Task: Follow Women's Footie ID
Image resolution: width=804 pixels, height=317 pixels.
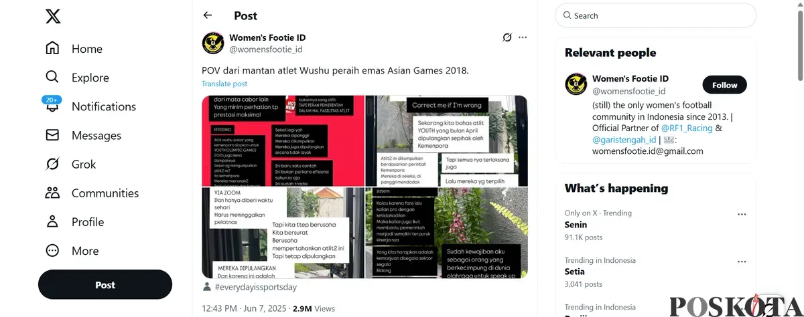Action: 724,85
